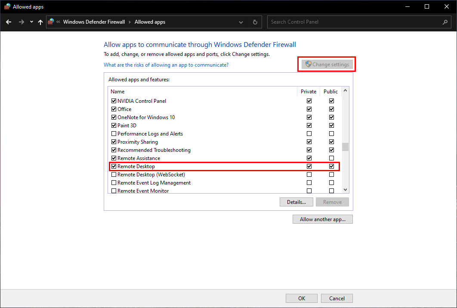This screenshot has height=308, width=457.
Task: Expand the address bar history chevron
Action: click(241, 22)
